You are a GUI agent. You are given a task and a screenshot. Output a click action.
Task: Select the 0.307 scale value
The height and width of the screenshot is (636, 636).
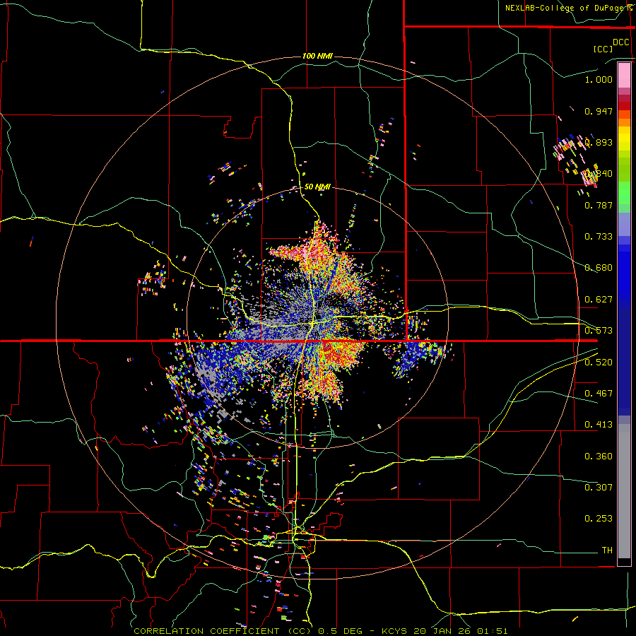[599, 488]
